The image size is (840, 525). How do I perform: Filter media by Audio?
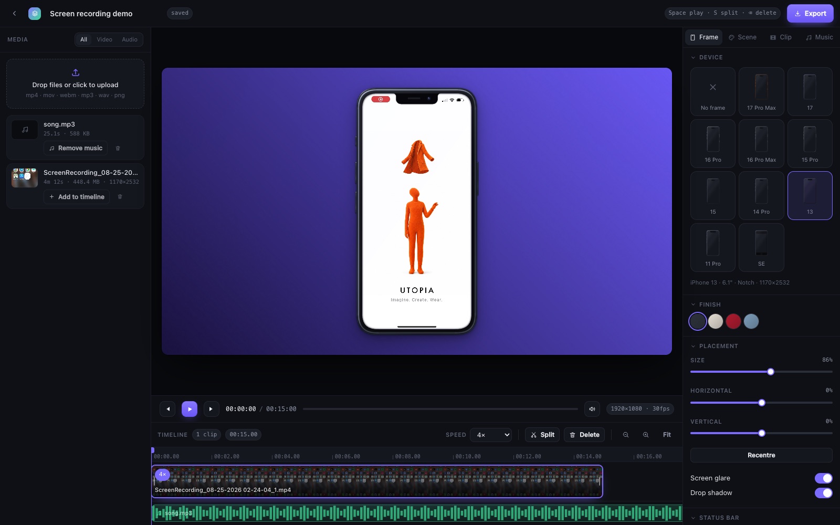[130, 39]
